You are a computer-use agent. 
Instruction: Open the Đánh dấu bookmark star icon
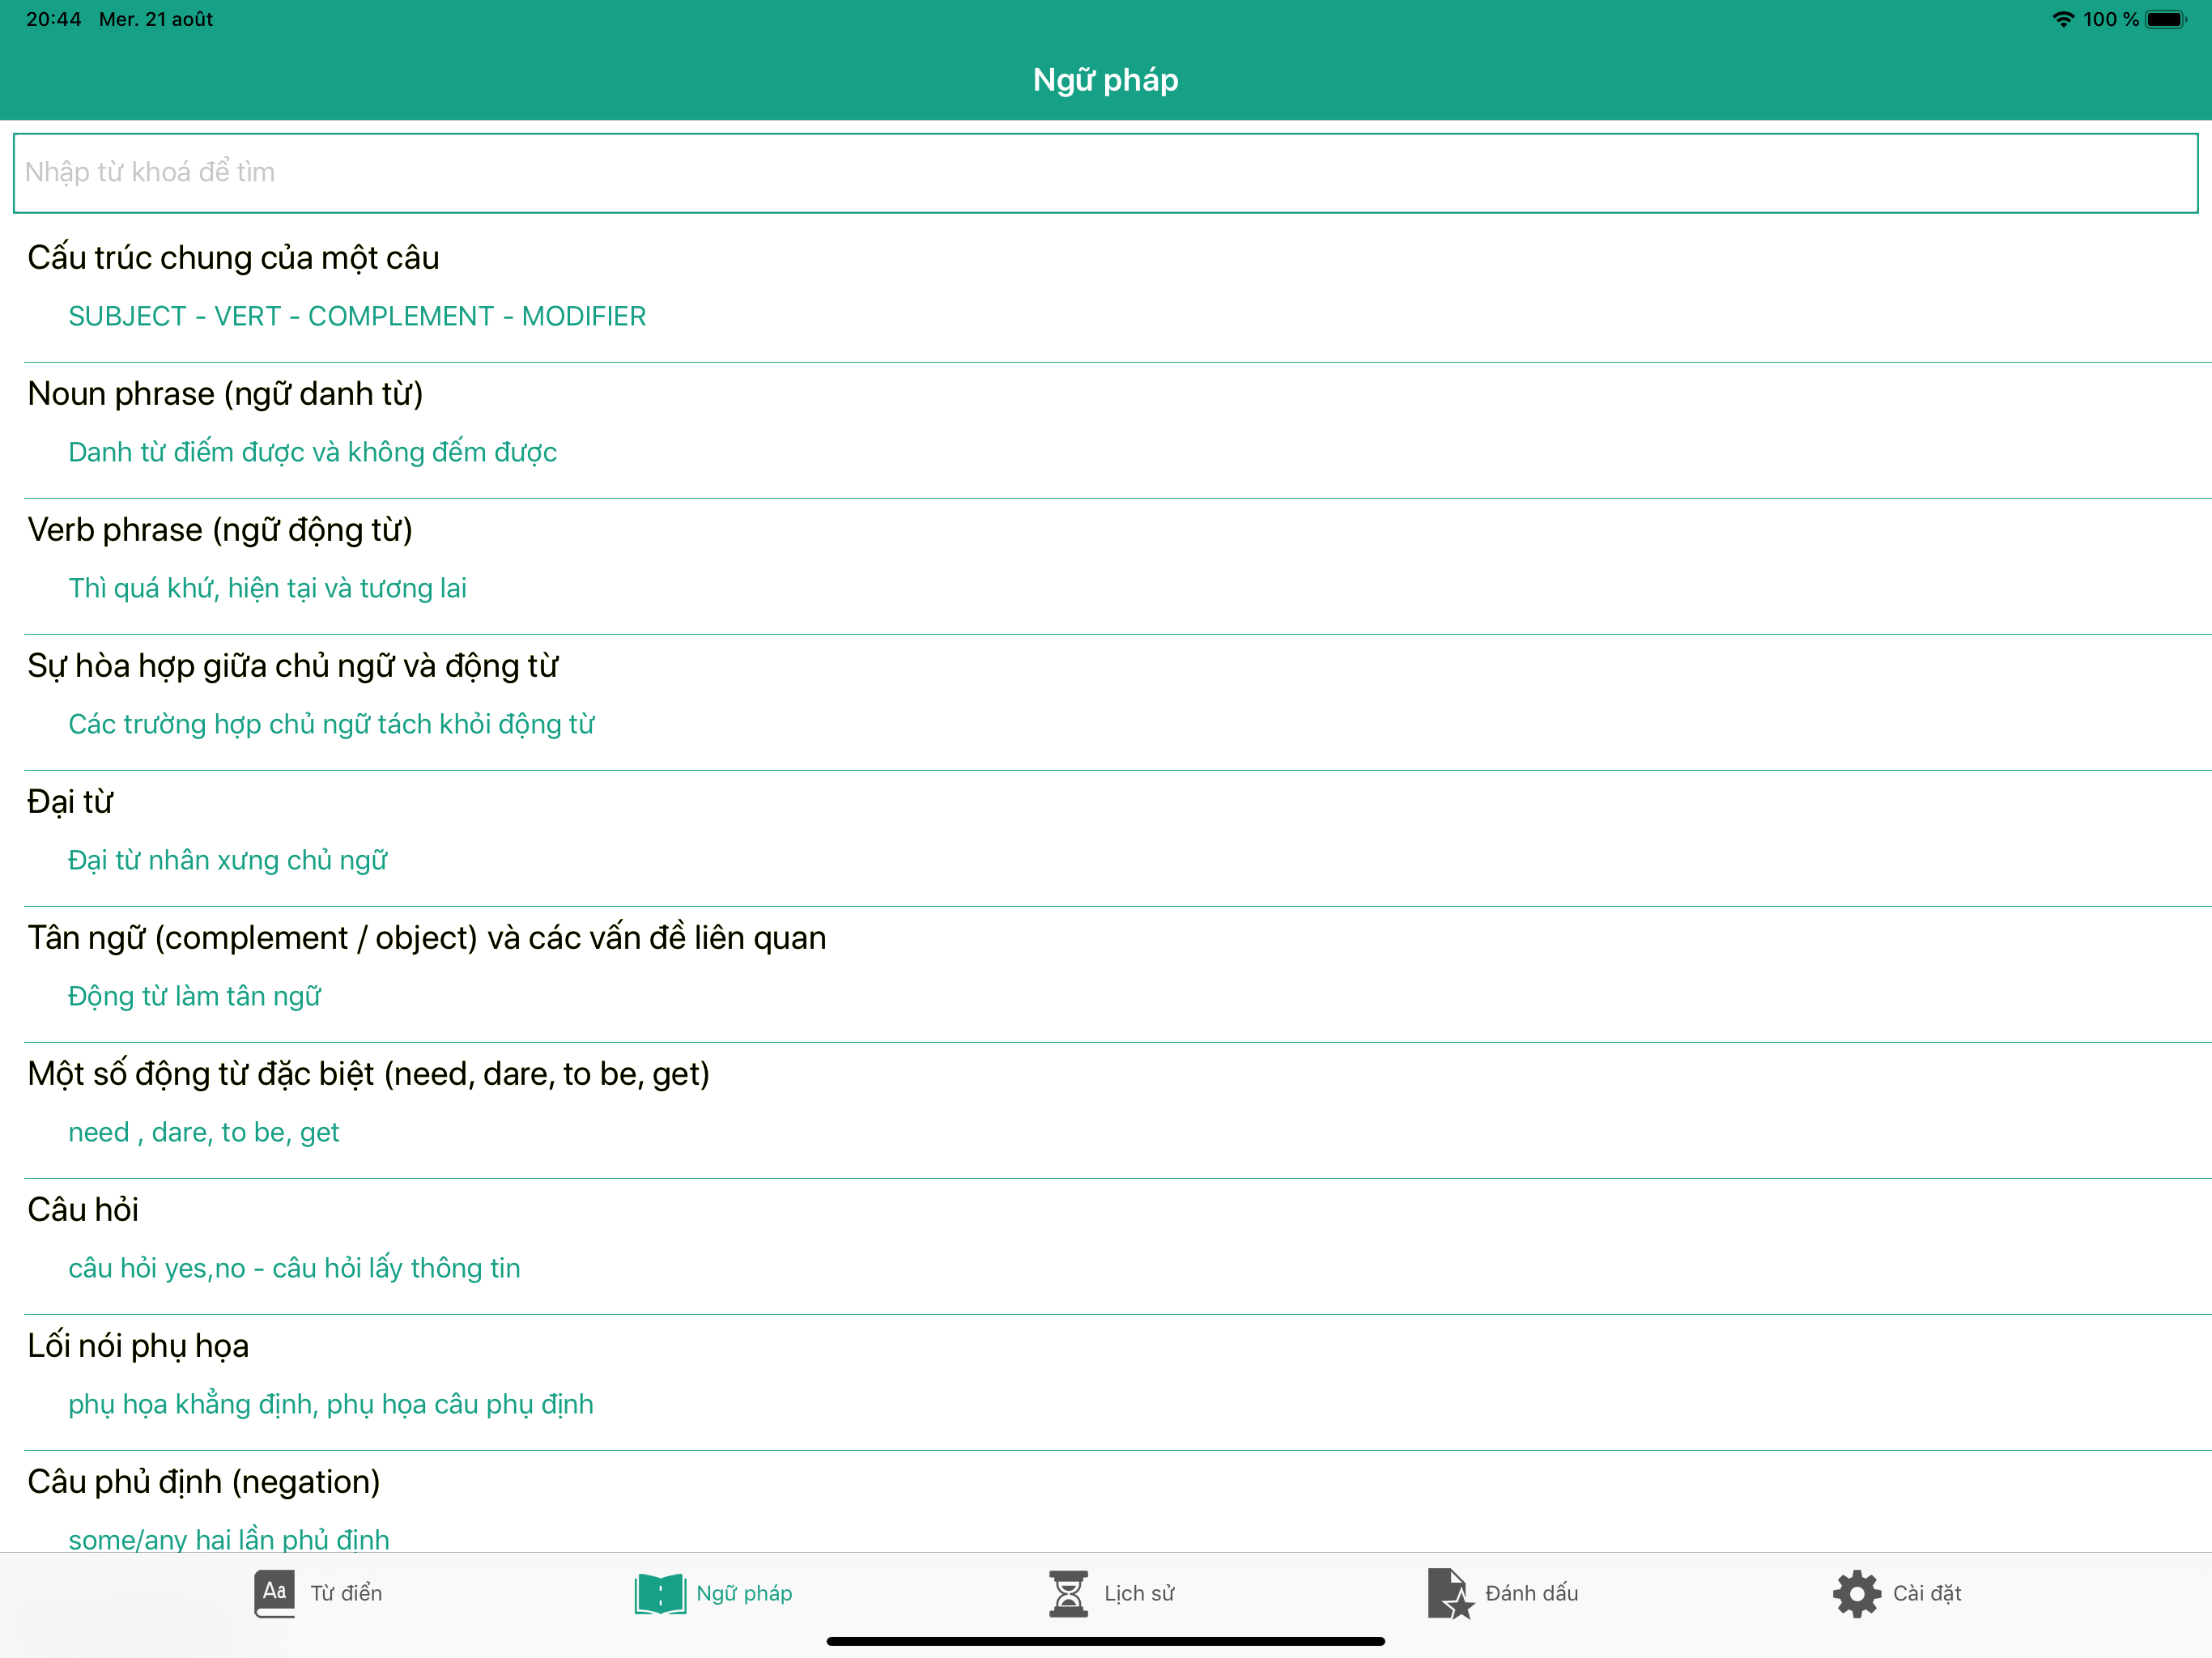click(1451, 1593)
